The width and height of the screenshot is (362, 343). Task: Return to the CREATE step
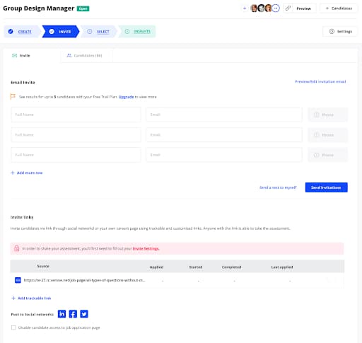[x=22, y=31]
